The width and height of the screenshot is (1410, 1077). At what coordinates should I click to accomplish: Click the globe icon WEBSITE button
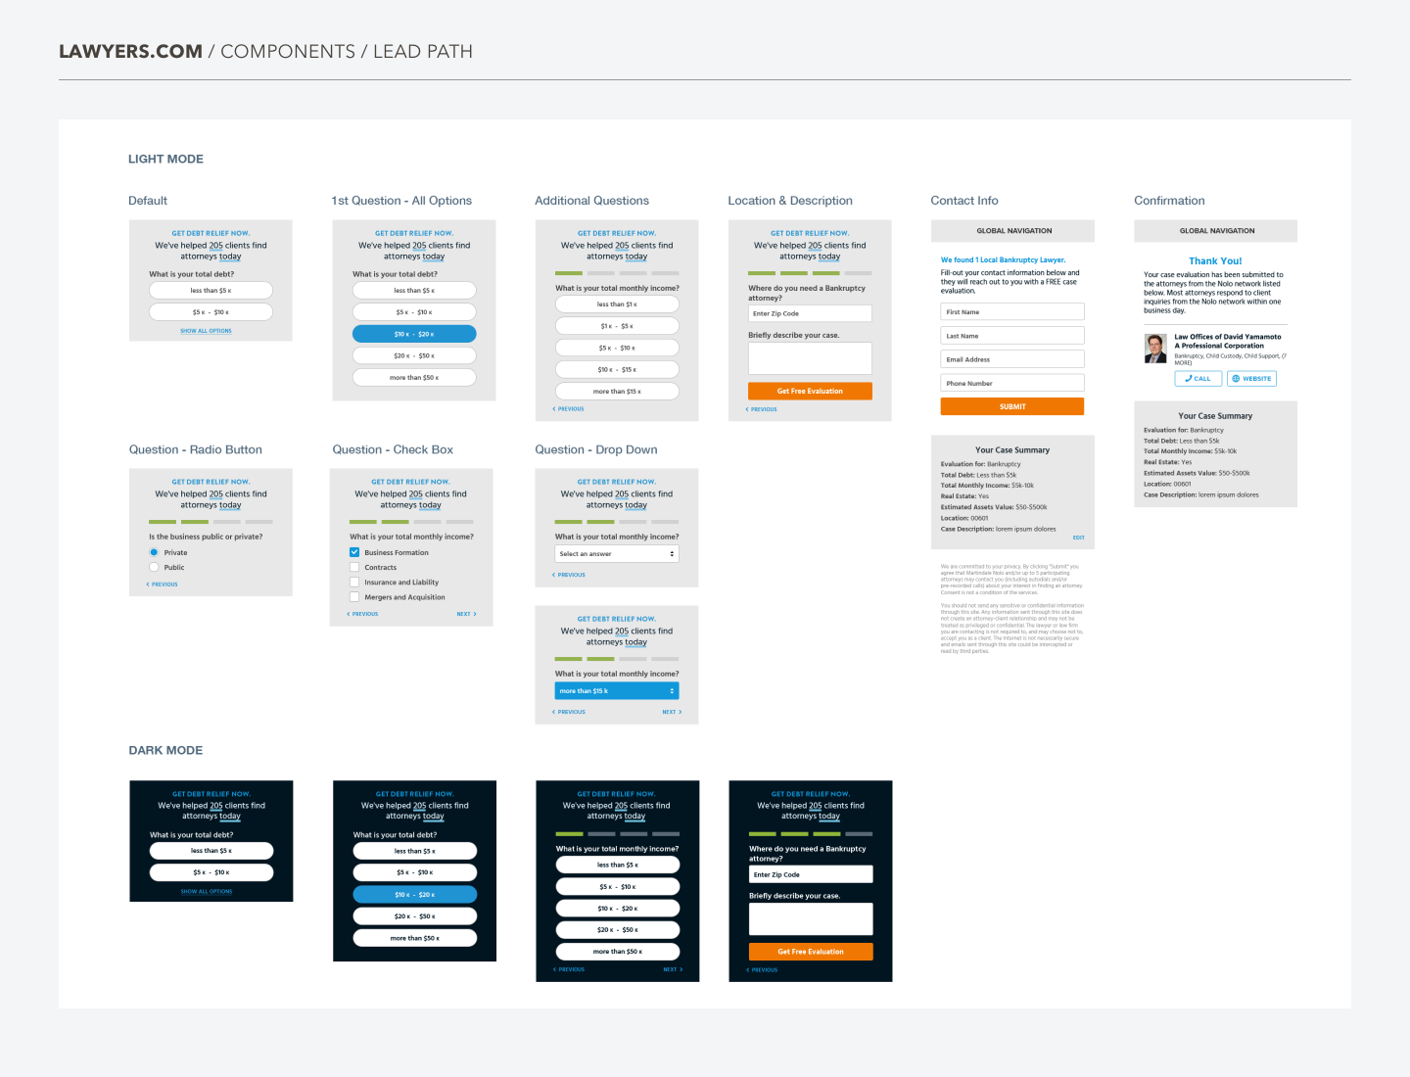pyautogui.click(x=1252, y=378)
